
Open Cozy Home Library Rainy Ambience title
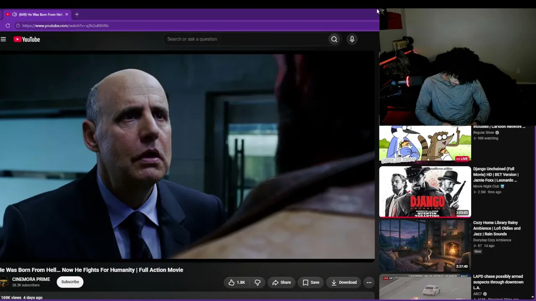[x=497, y=228]
